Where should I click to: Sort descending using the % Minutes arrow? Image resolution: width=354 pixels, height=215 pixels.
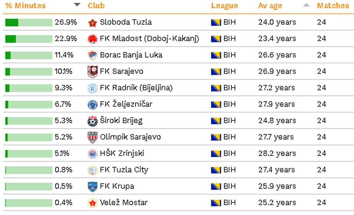click(77, 5)
